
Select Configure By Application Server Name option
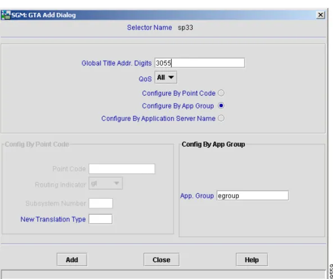(221, 118)
